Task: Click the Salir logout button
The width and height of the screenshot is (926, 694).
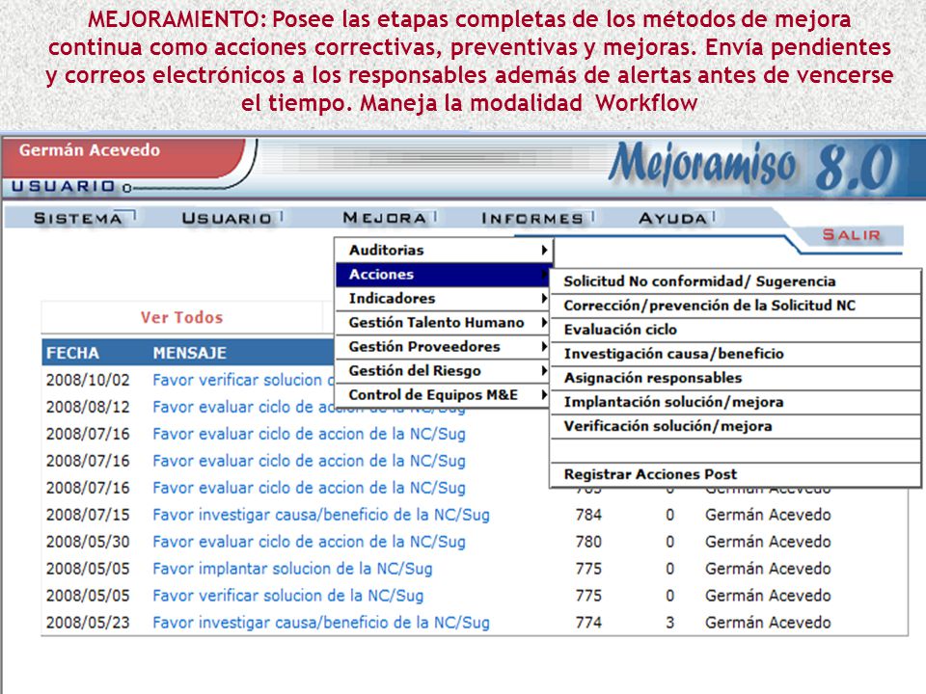Action: (x=851, y=235)
